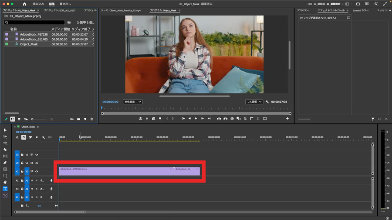This screenshot has width=392, height=220.
Task: Switch to Source Object_Mask_Practice_02.mp4 tab
Action: (x=121, y=10)
